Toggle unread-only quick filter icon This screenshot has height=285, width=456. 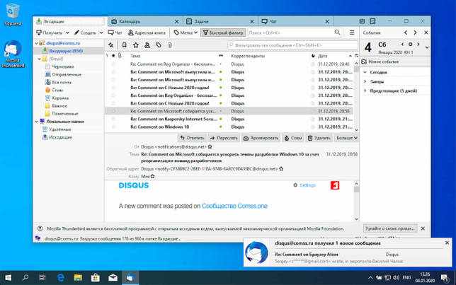[x=125, y=45]
